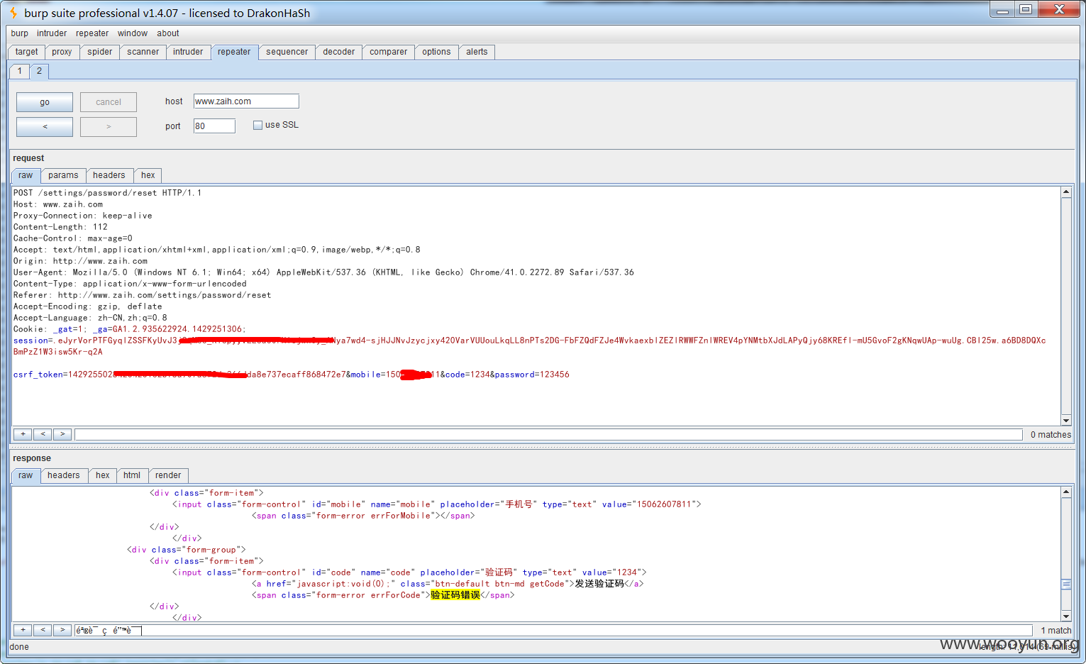
Task: Click the csrf_token request body line
Action: 291,375
